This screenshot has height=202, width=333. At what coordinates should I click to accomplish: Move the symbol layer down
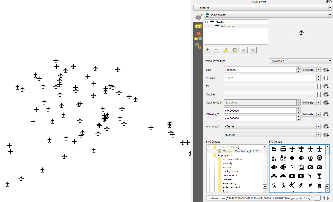coord(253,50)
